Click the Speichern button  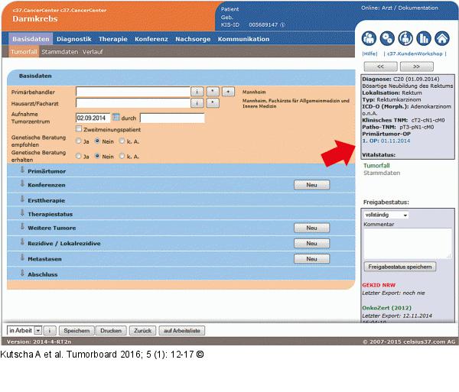point(76,331)
